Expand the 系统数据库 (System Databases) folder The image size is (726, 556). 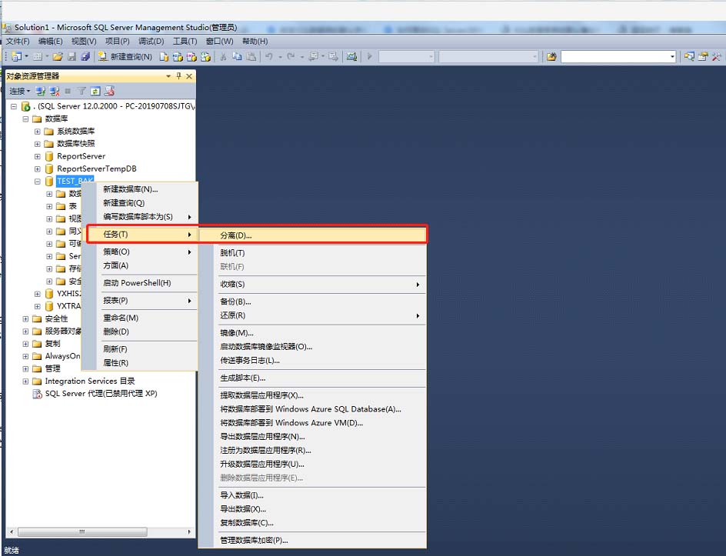click(x=38, y=132)
